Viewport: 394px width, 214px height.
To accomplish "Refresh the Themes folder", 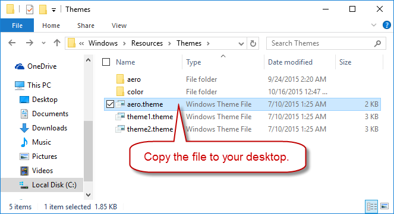I will click(253, 44).
